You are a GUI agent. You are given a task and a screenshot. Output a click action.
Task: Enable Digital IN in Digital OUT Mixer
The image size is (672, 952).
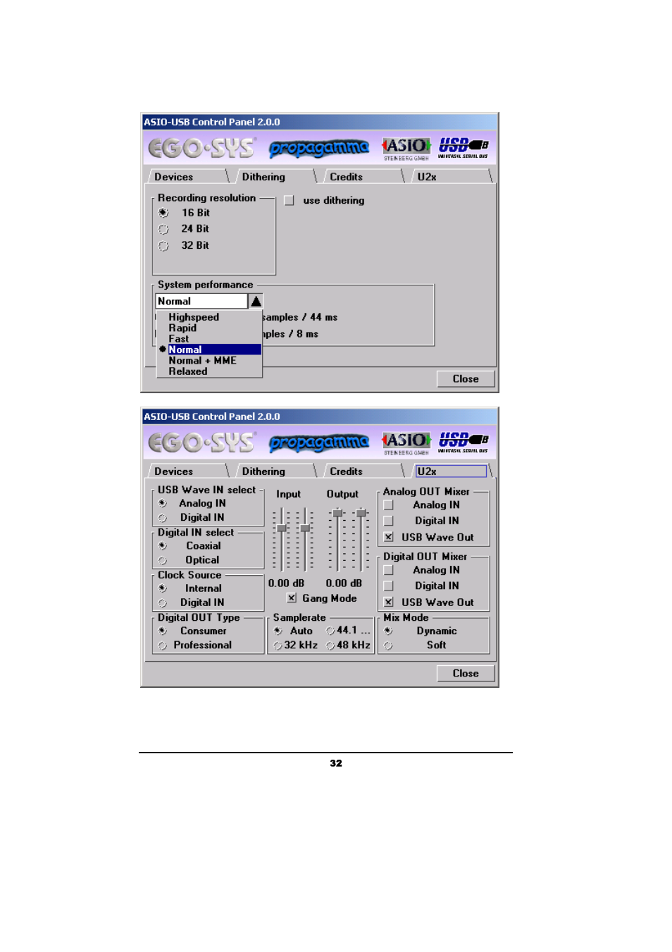pos(388,586)
